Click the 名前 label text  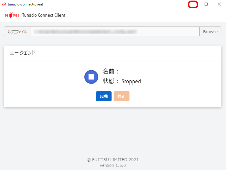111,71
